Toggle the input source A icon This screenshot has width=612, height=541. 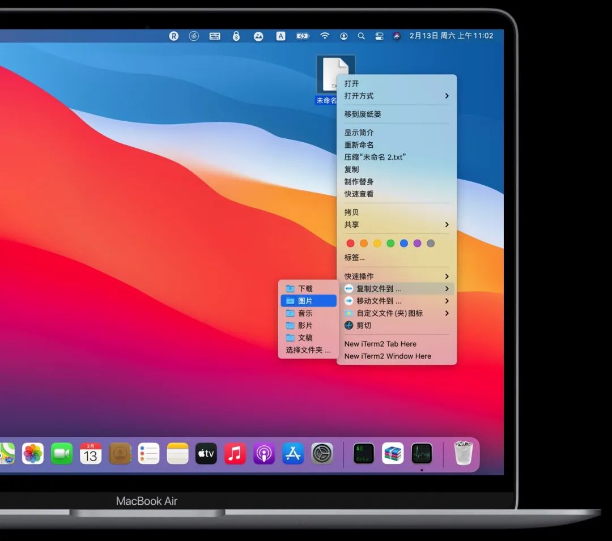pyautogui.click(x=280, y=36)
